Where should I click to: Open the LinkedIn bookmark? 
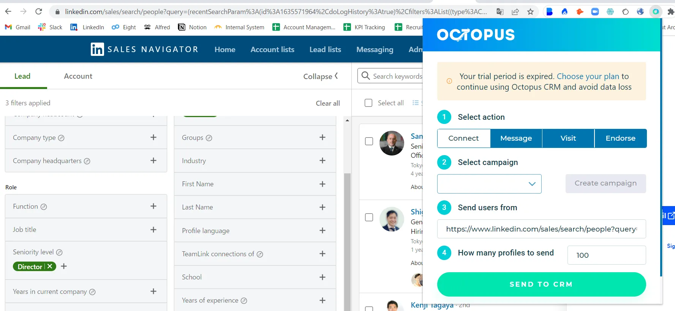pos(87,27)
